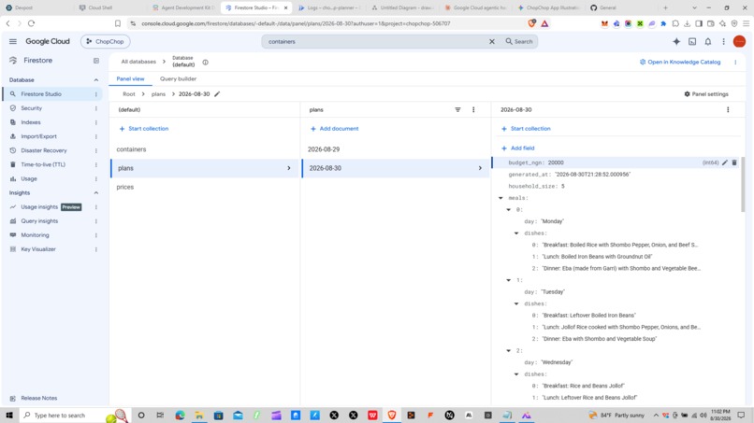The height and width of the screenshot is (423, 754).
Task: Open Brave Shields icon in address bar
Action: (x=532, y=23)
